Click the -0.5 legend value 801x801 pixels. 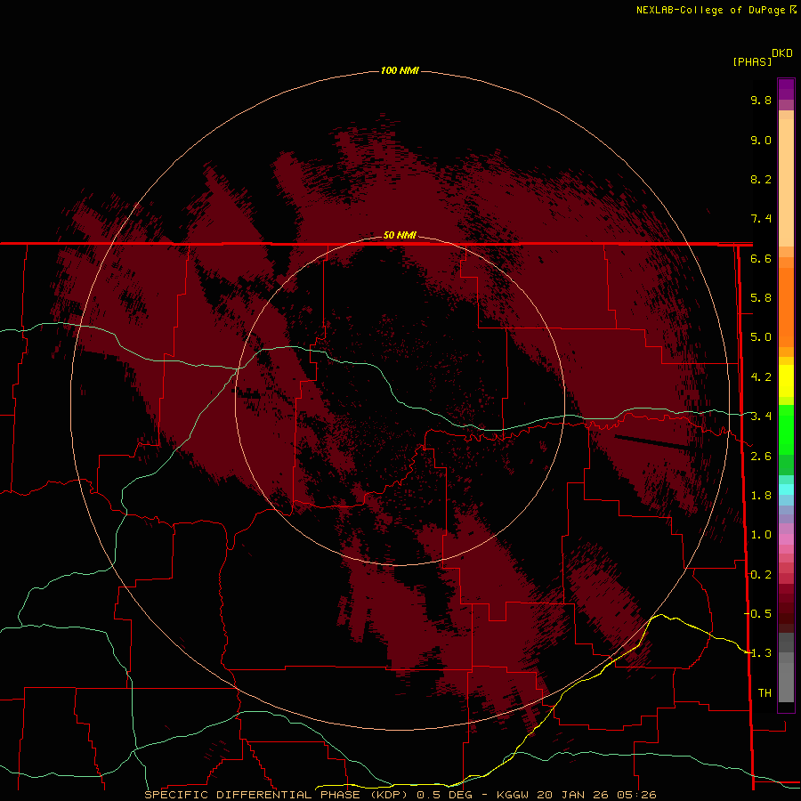[757, 614]
